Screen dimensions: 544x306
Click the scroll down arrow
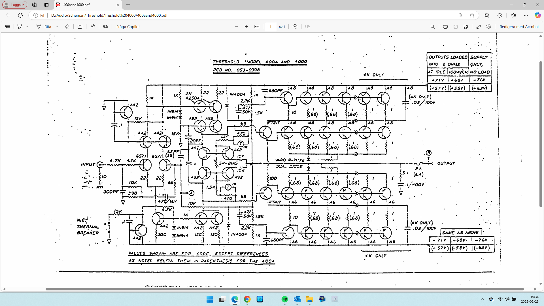tap(541, 284)
